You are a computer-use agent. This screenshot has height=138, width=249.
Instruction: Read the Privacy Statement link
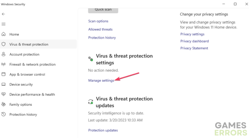(194, 48)
